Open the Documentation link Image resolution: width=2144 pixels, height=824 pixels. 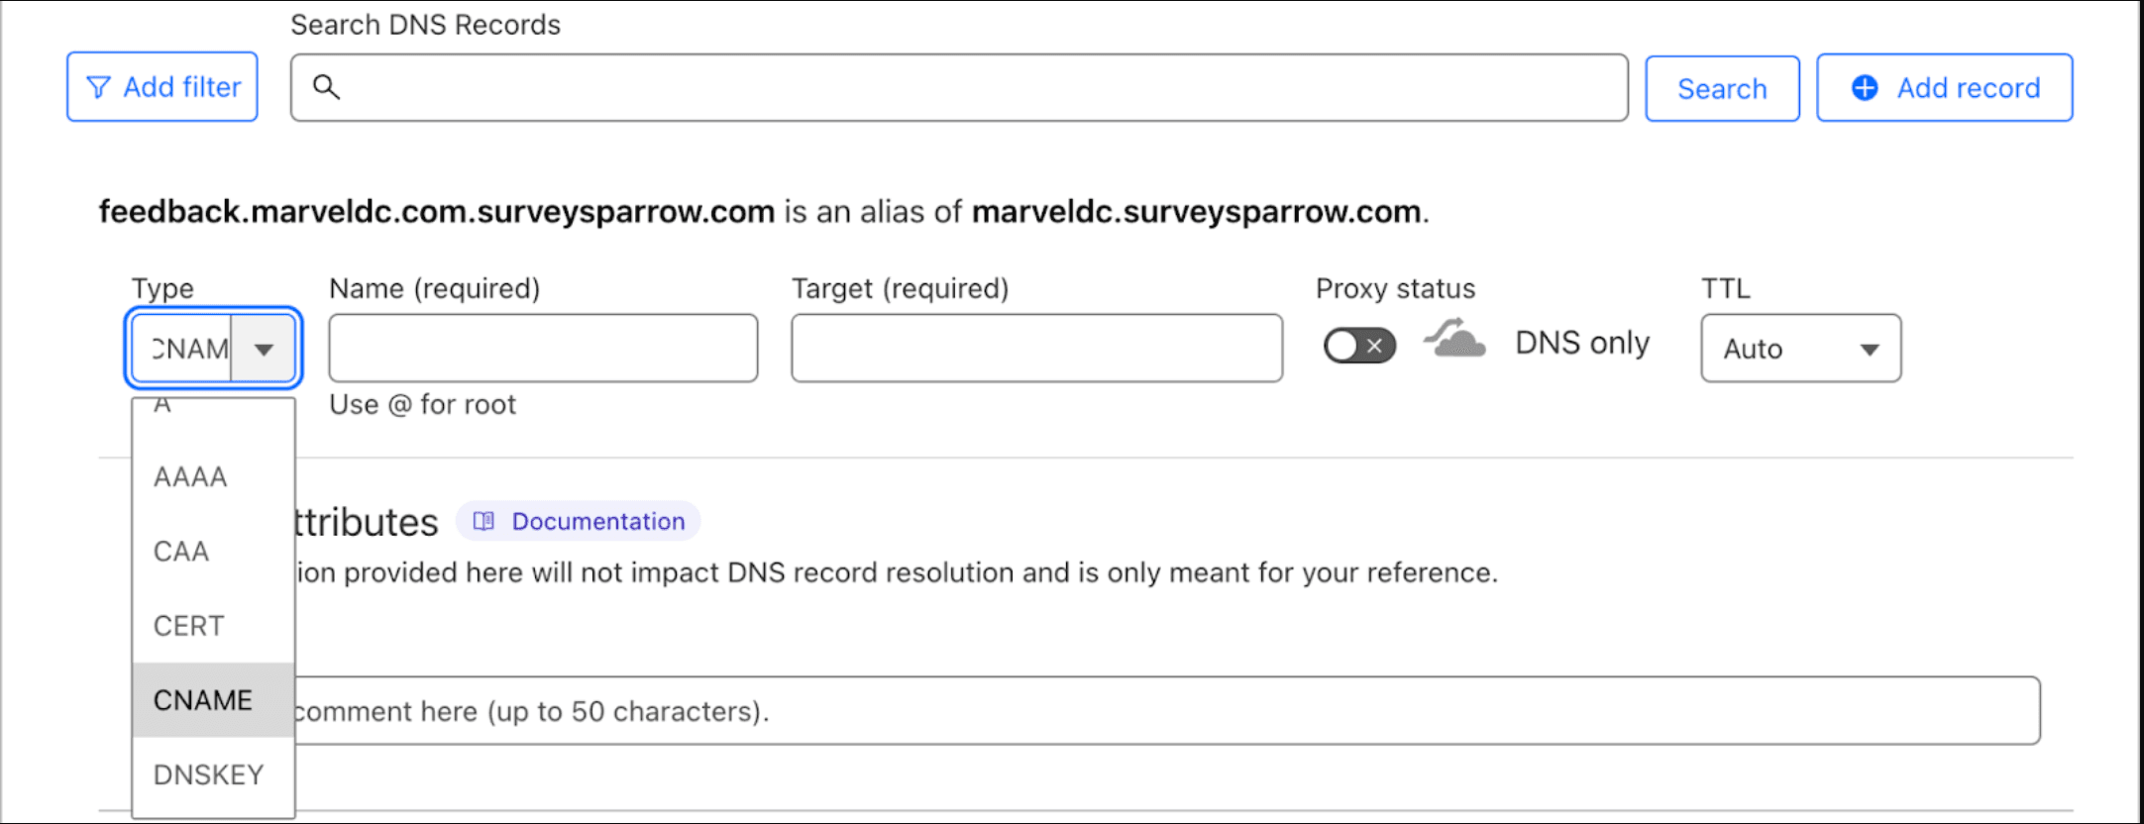coord(597,522)
